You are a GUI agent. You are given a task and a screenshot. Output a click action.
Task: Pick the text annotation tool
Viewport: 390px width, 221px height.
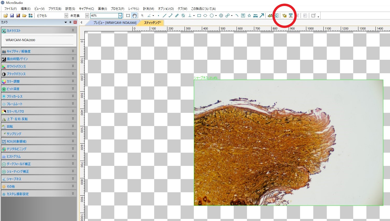pyautogui.click(x=243, y=16)
